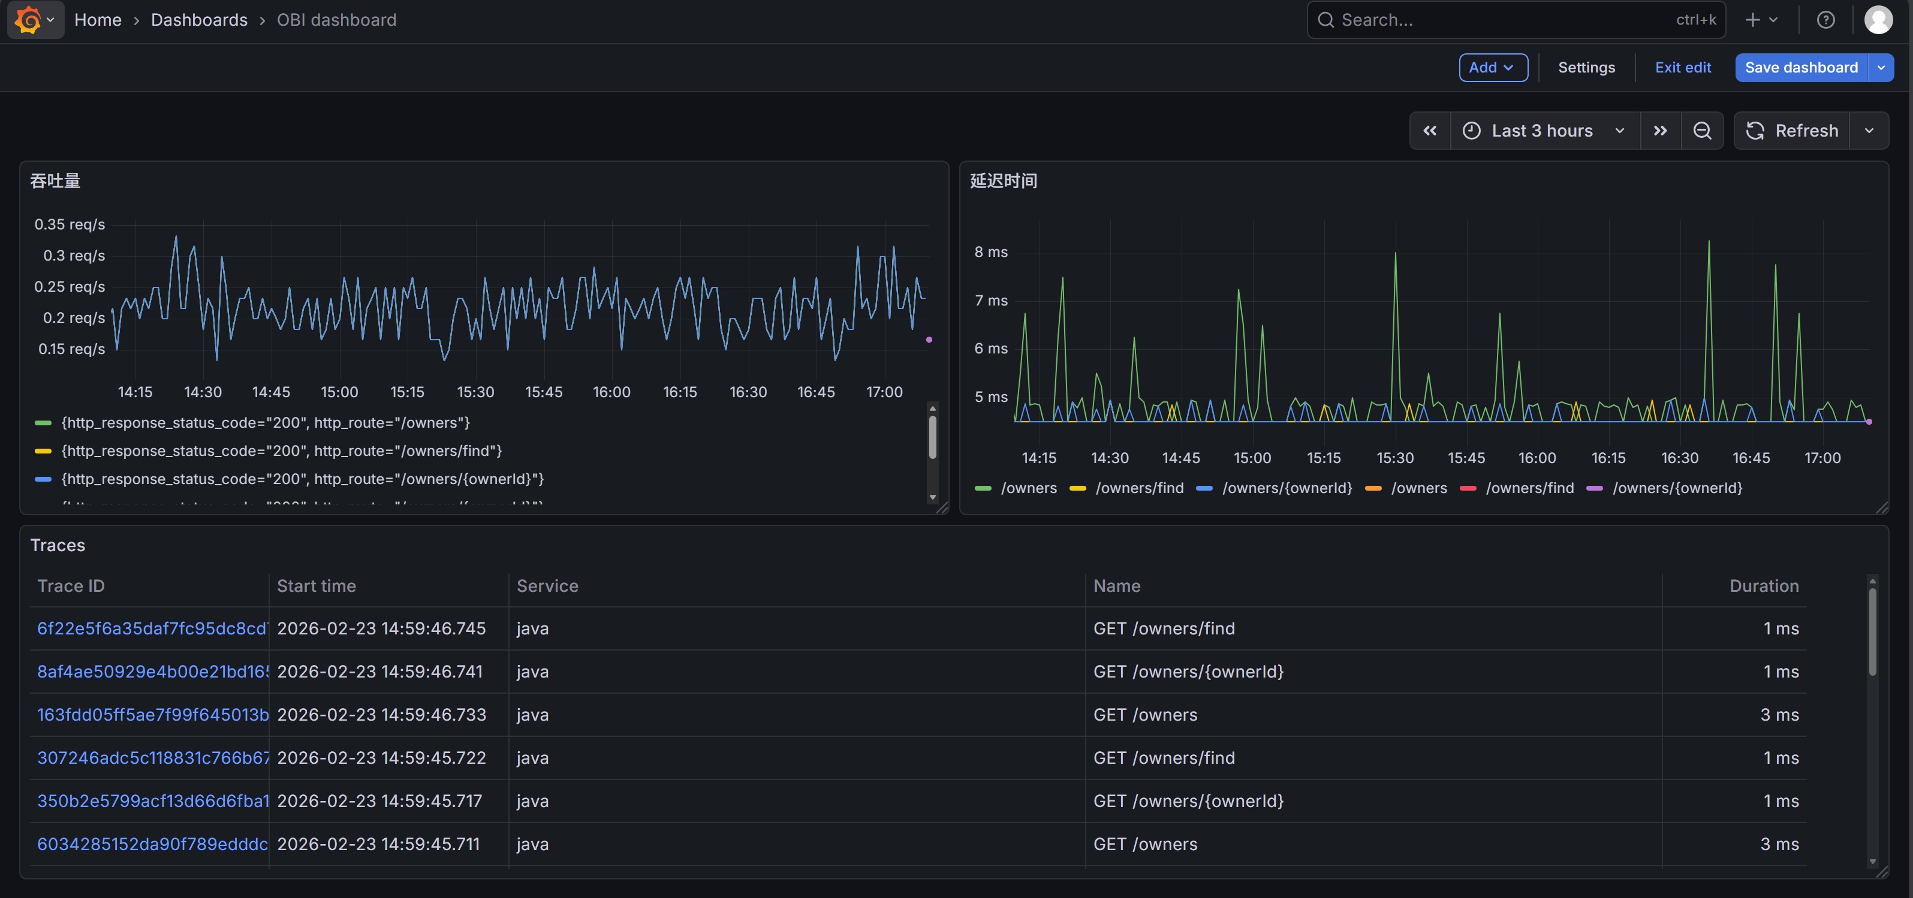Open the Last 3 hours time picker
This screenshot has height=898, width=1913.
1544,131
